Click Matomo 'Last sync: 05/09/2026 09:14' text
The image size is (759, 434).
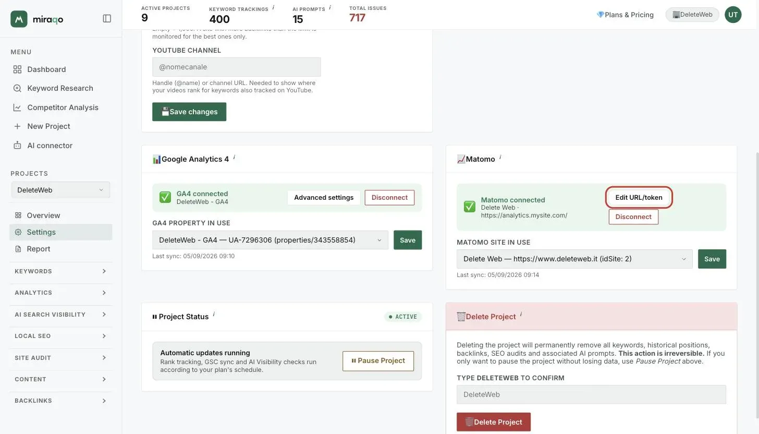point(498,275)
